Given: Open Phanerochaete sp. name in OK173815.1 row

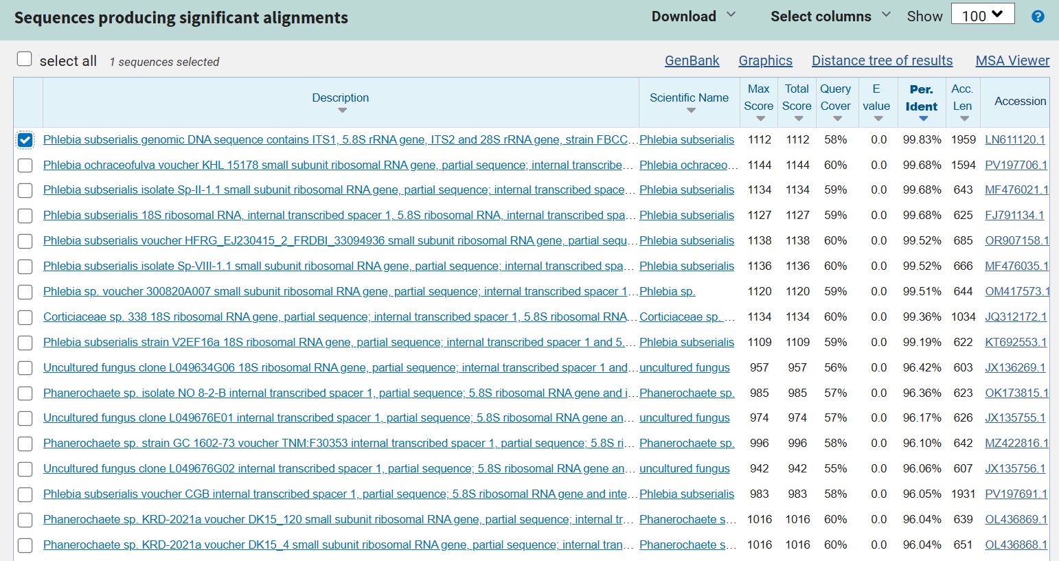Looking at the screenshot, I should (687, 393).
